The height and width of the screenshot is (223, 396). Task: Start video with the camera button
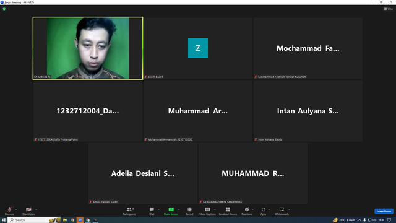(28, 211)
